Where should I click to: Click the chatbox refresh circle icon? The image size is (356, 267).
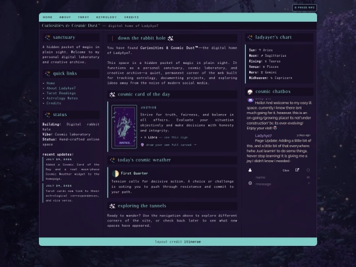pyautogui.click(x=308, y=170)
